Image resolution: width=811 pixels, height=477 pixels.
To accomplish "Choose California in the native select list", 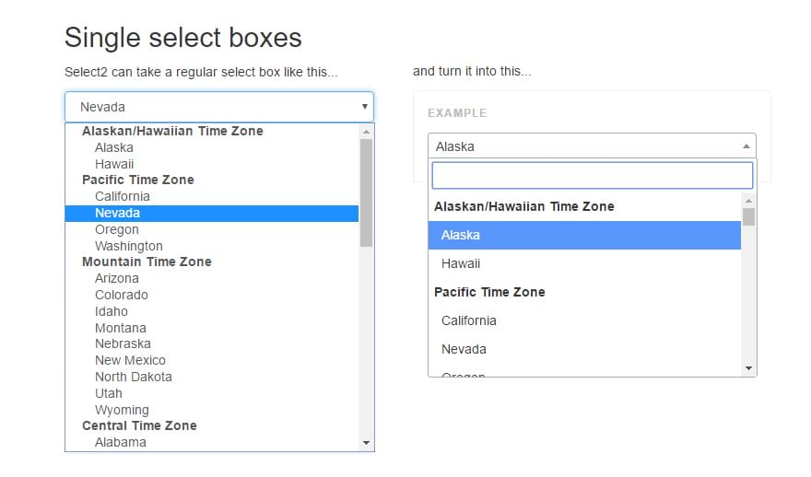I will coord(123,196).
